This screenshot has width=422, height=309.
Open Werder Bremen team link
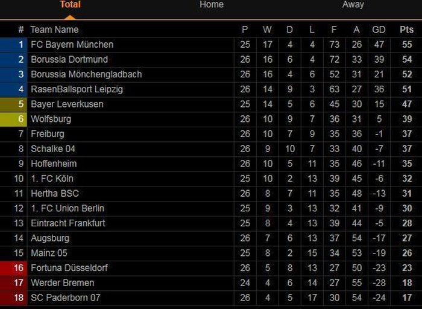tap(63, 283)
